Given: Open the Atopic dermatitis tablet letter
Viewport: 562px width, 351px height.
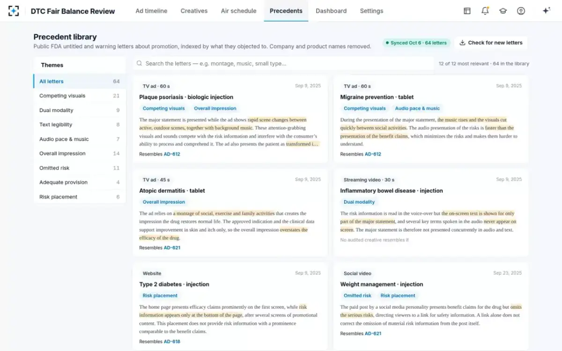Looking at the screenshot, I should 172,190.
